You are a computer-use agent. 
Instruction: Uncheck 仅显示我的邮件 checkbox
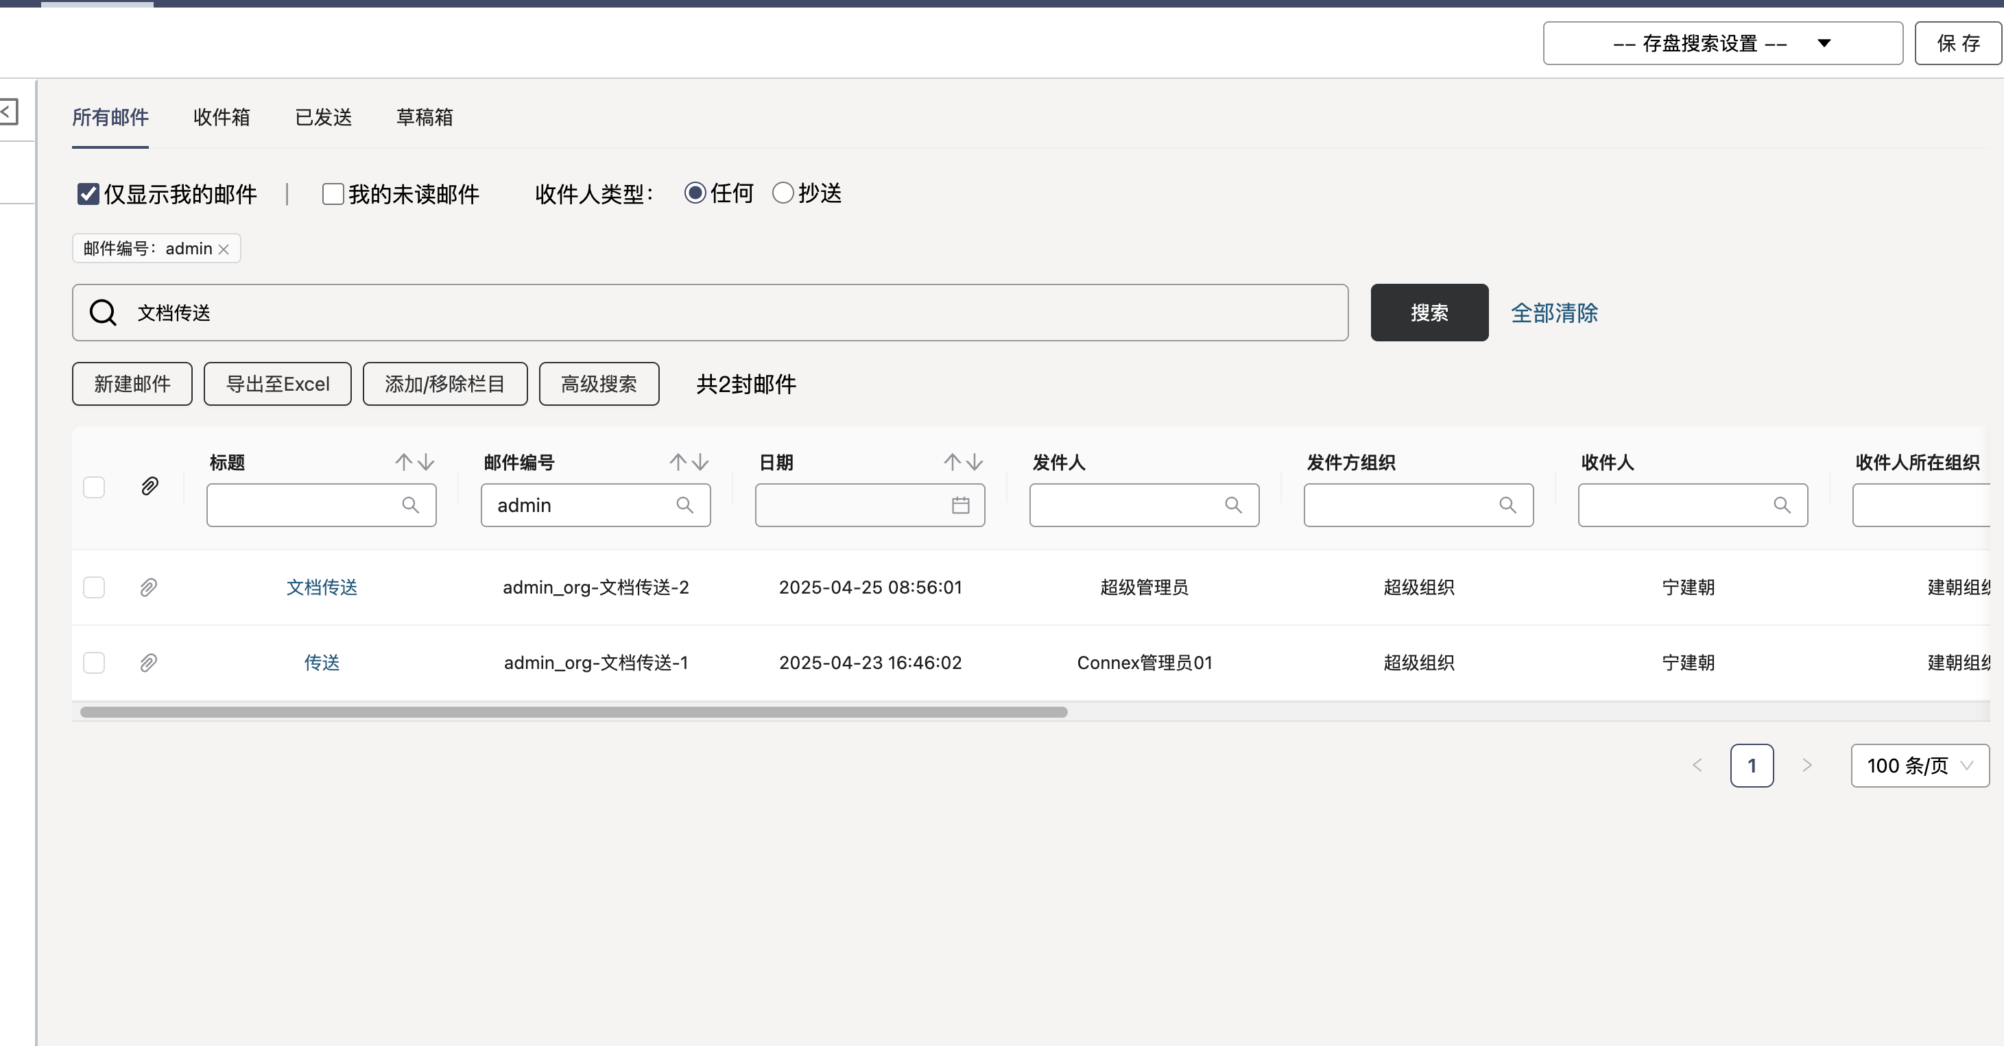[x=88, y=194]
